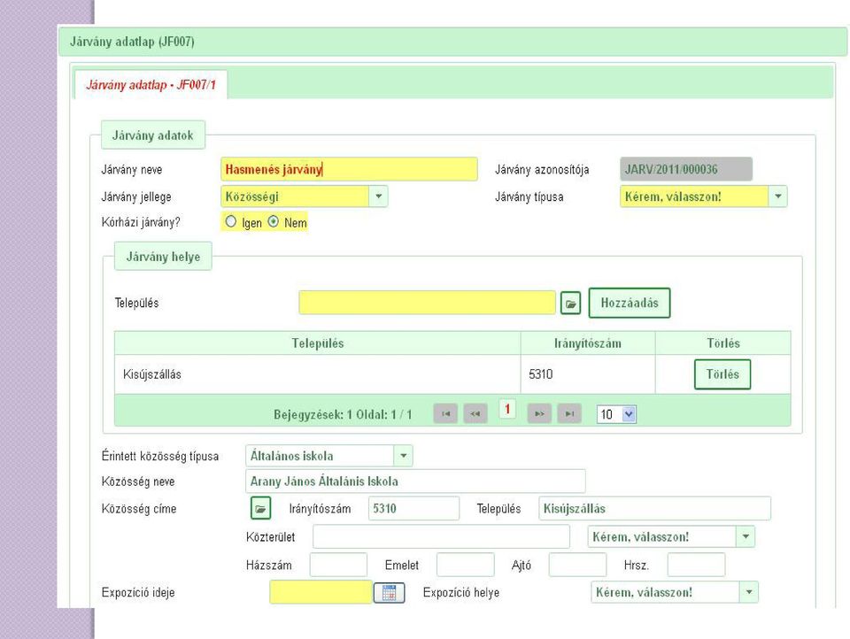
Task: Click the Járvány adatok group label
Action: click(153, 135)
